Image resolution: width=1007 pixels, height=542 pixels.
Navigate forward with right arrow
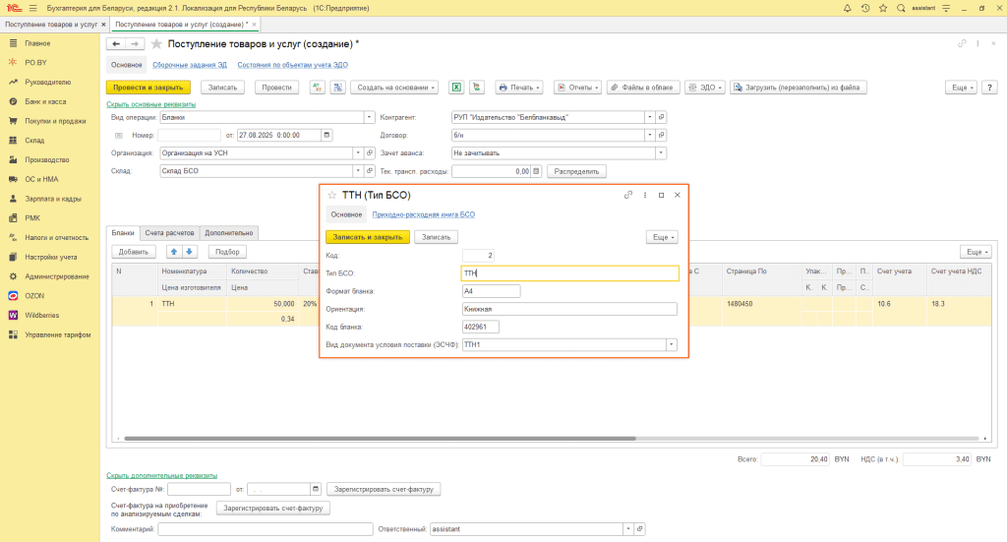pos(134,43)
